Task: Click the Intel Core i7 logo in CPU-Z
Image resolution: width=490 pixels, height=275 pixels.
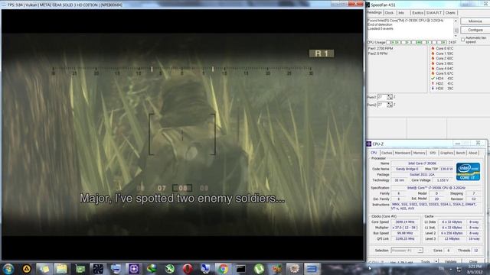Action: click(x=468, y=171)
